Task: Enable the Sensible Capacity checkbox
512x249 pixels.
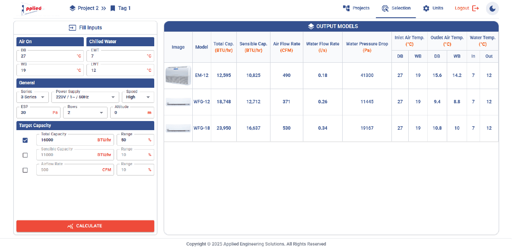Action: click(x=25, y=155)
